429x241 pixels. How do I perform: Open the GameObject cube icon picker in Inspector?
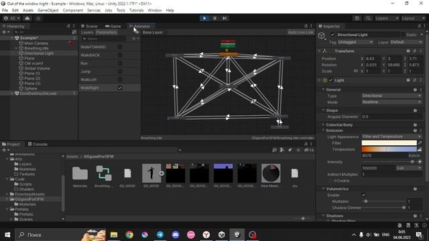point(322,35)
